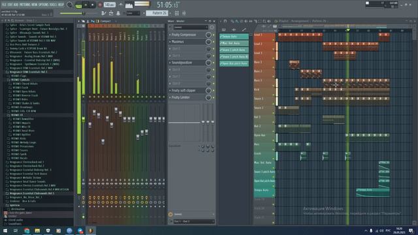Select the Crash track header

click(x=264, y=155)
